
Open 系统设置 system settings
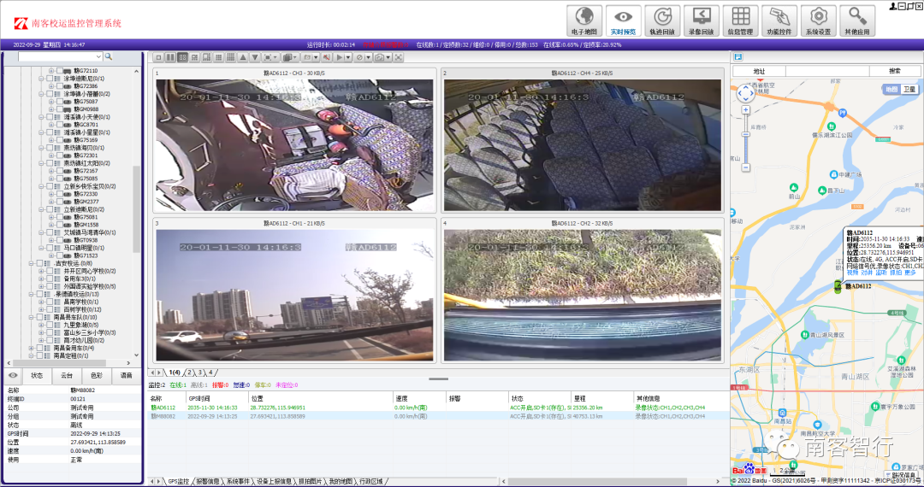pos(818,21)
